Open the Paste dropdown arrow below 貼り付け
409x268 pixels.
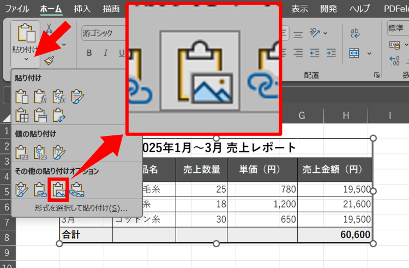point(26,59)
